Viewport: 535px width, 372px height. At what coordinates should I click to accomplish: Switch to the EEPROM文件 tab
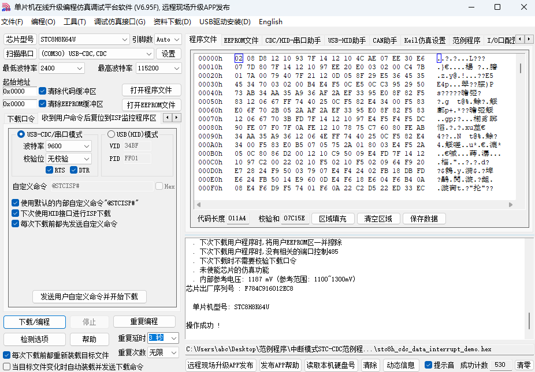pos(242,40)
